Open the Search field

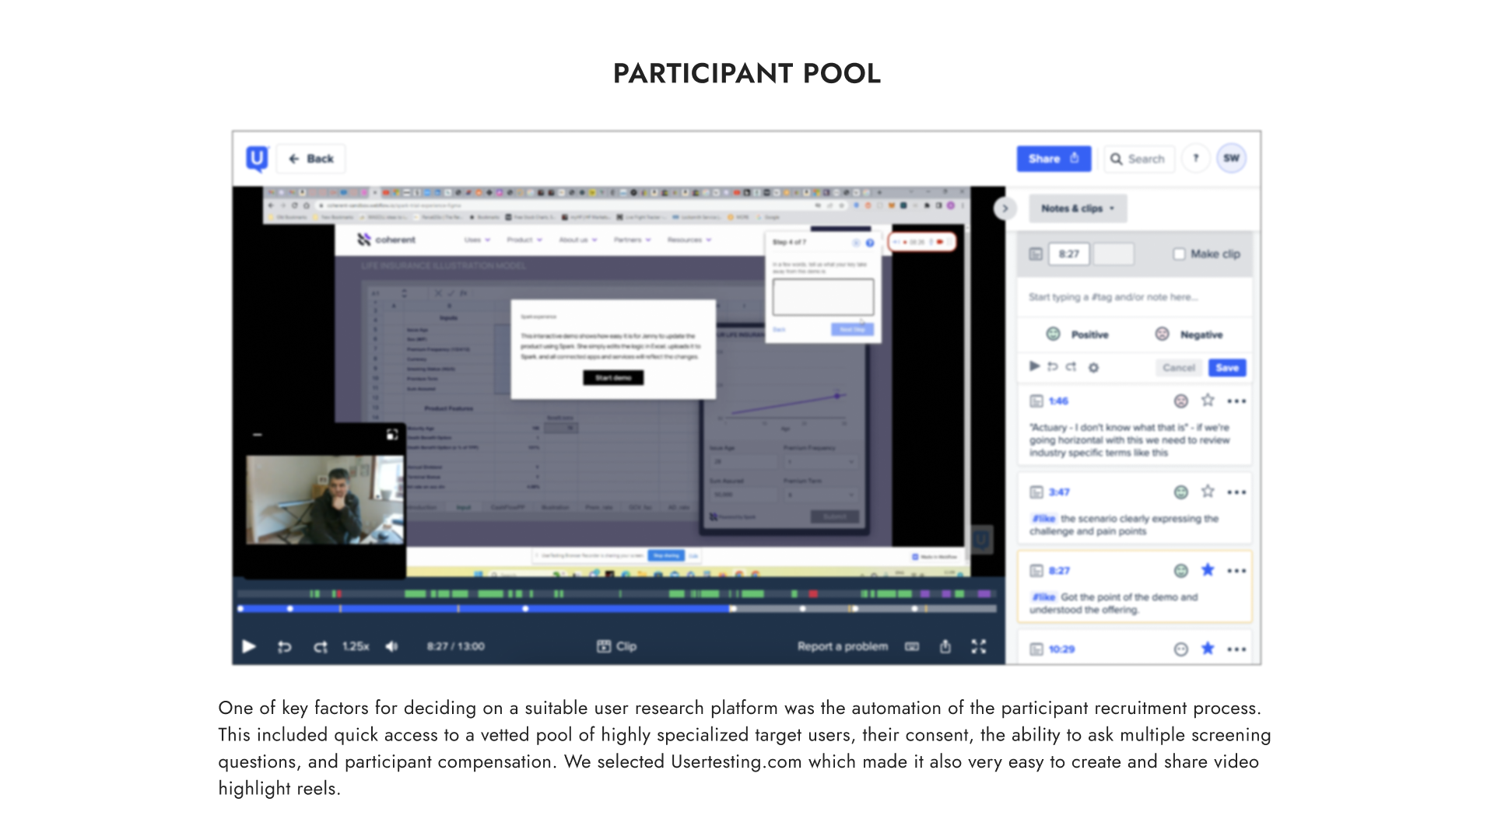click(1138, 159)
